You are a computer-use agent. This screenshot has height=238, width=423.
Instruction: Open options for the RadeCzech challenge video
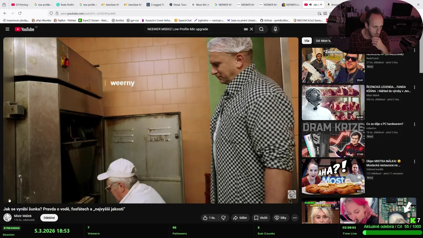(x=414, y=51)
